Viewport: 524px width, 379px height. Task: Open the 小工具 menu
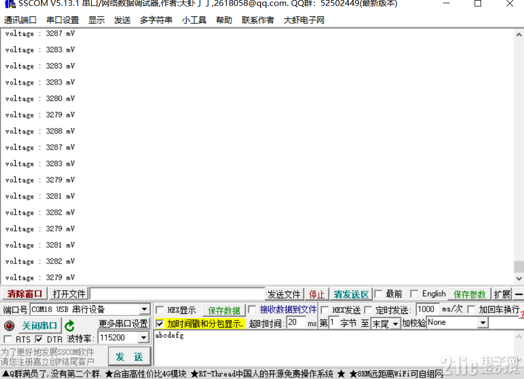(194, 20)
